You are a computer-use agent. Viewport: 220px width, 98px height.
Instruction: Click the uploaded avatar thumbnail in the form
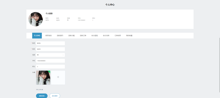click(x=43, y=78)
